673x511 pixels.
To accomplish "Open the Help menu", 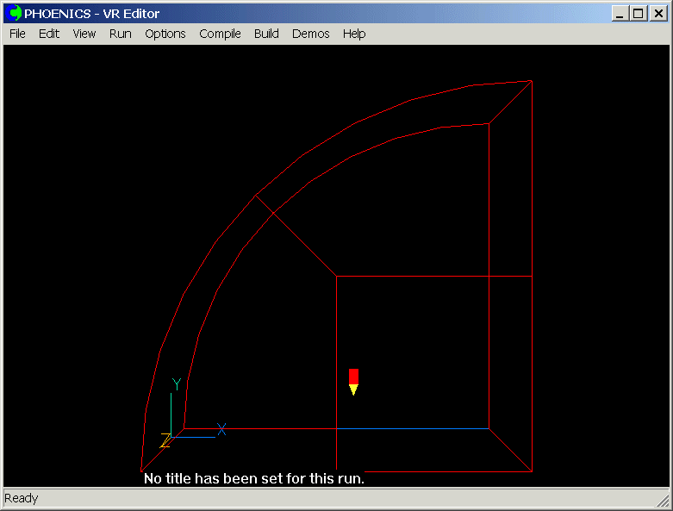I will coord(354,34).
